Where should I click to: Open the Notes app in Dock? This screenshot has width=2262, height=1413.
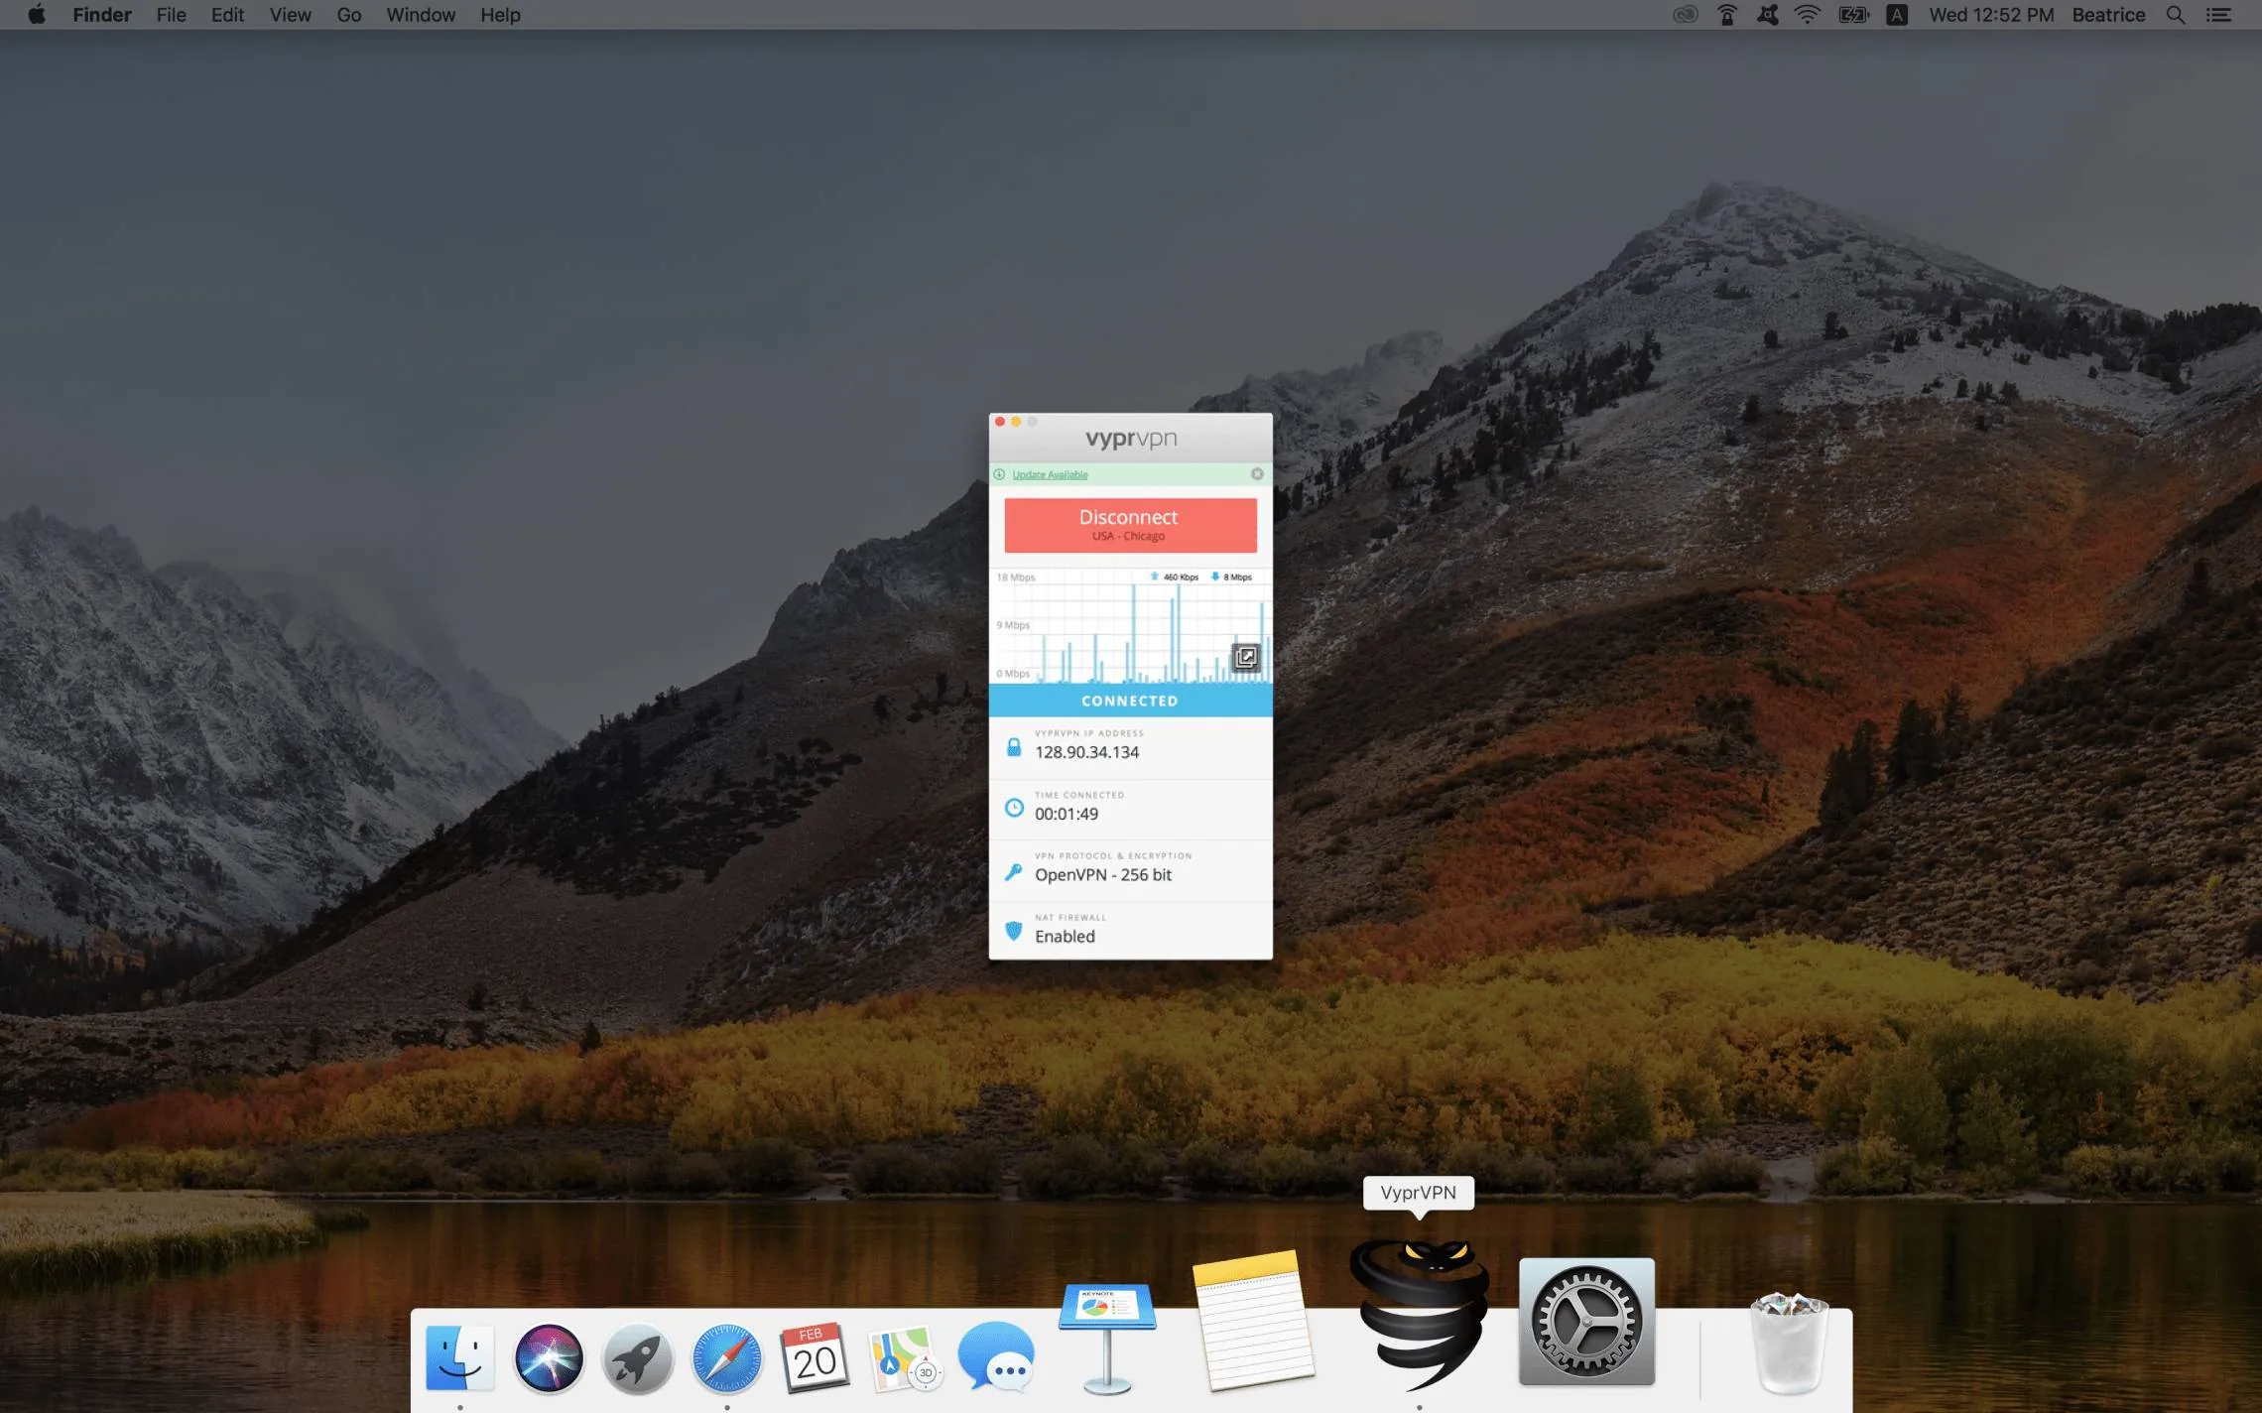(x=1254, y=1320)
